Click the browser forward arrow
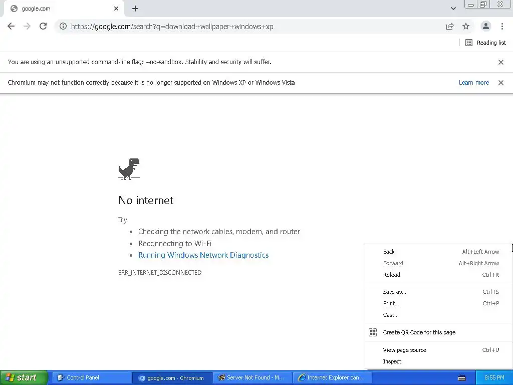This screenshot has width=513, height=385. pyautogui.click(x=27, y=26)
